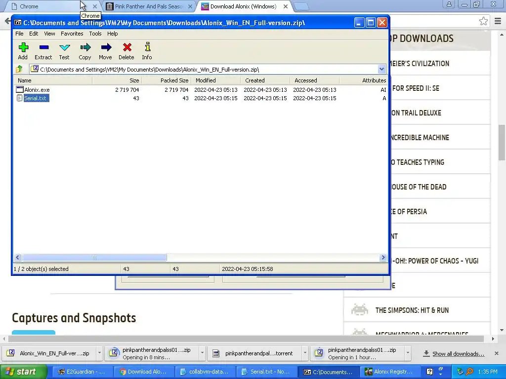Image resolution: width=506 pixels, height=379 pixels.
Task: Open the Help menu
Action: (112, 34)
